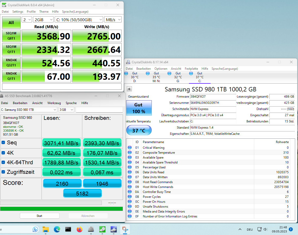Screen dimensions: 298x235
Task: Click the status circle for Available Spare Threshold
Action: point(130,162)
